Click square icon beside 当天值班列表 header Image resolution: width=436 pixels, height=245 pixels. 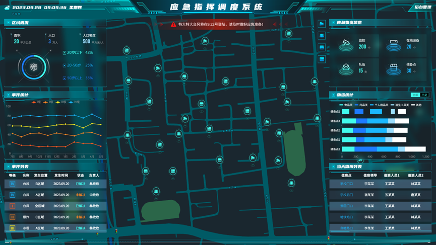333,167
